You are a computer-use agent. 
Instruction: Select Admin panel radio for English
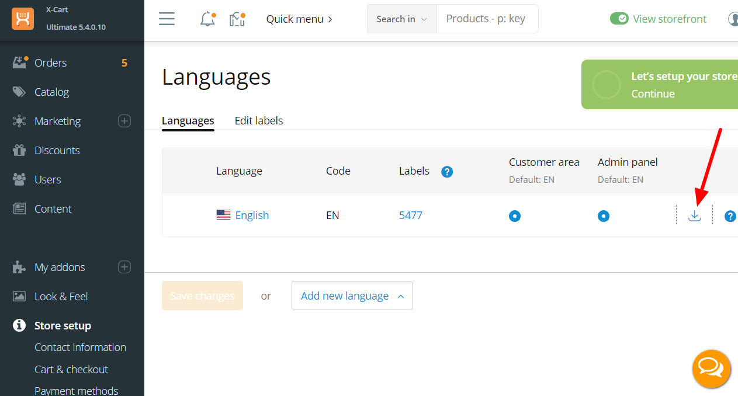[x=603, y=216]
